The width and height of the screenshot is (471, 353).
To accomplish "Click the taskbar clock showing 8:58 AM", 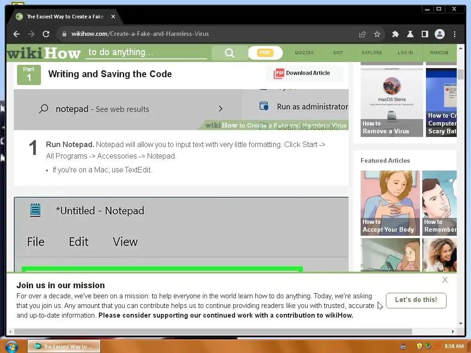I will pyautogui.click(x=454, y=347).
